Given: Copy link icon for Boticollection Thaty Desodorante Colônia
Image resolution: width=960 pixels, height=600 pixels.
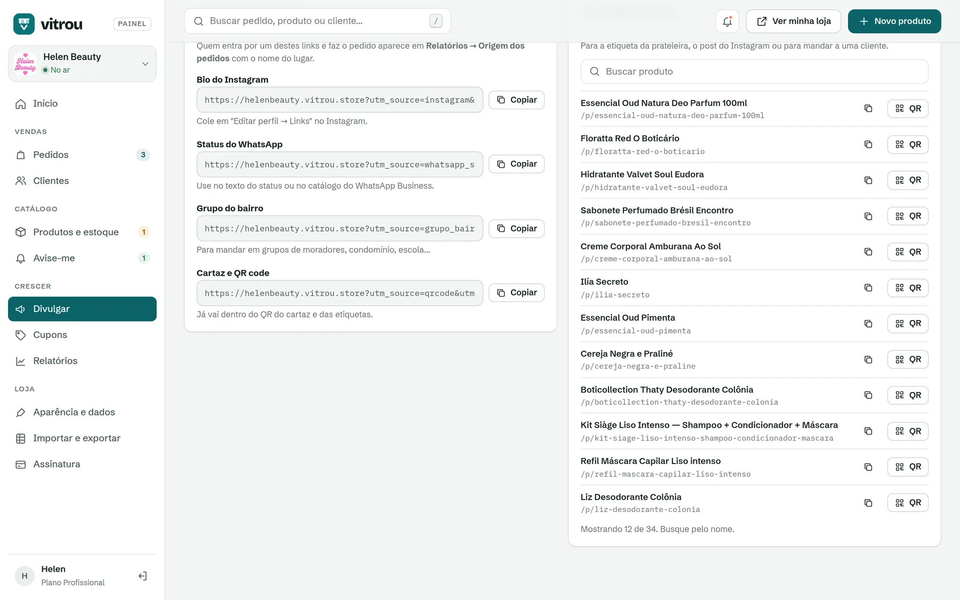Looking at the screenshot, I should pos(868,395).
